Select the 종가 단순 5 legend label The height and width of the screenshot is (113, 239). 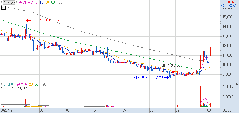tap(28, 2)
